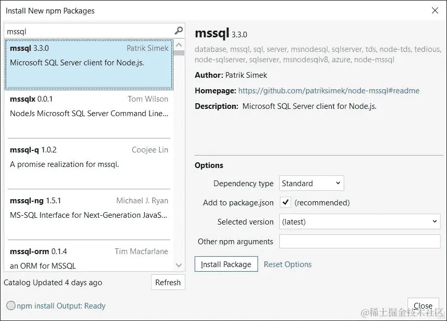
Task: Select the mssqlx 0.0.1 package
Action: pos(88,106)
